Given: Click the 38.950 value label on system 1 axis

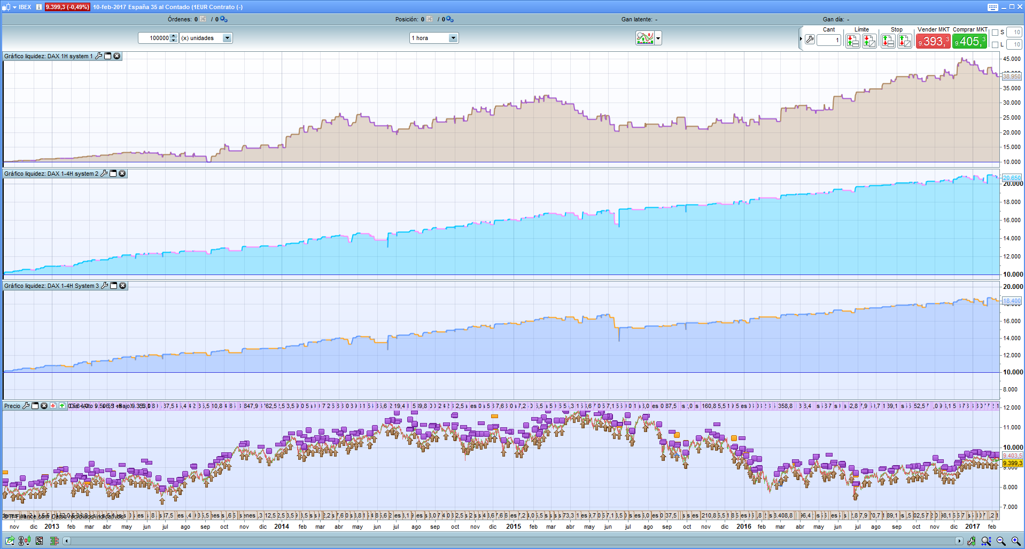Looking at the screenshot, I should pyautogui.click(x=1012, y=76).
